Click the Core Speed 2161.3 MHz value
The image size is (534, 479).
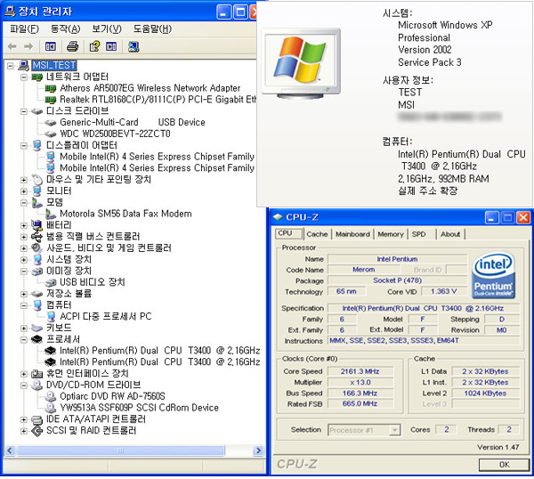[x=360, y=371]
